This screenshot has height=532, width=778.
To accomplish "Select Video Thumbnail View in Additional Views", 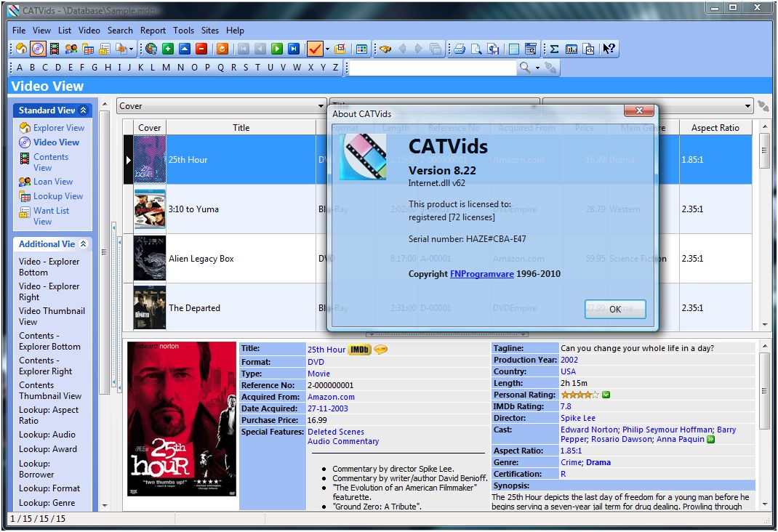I will pos(52,316).
